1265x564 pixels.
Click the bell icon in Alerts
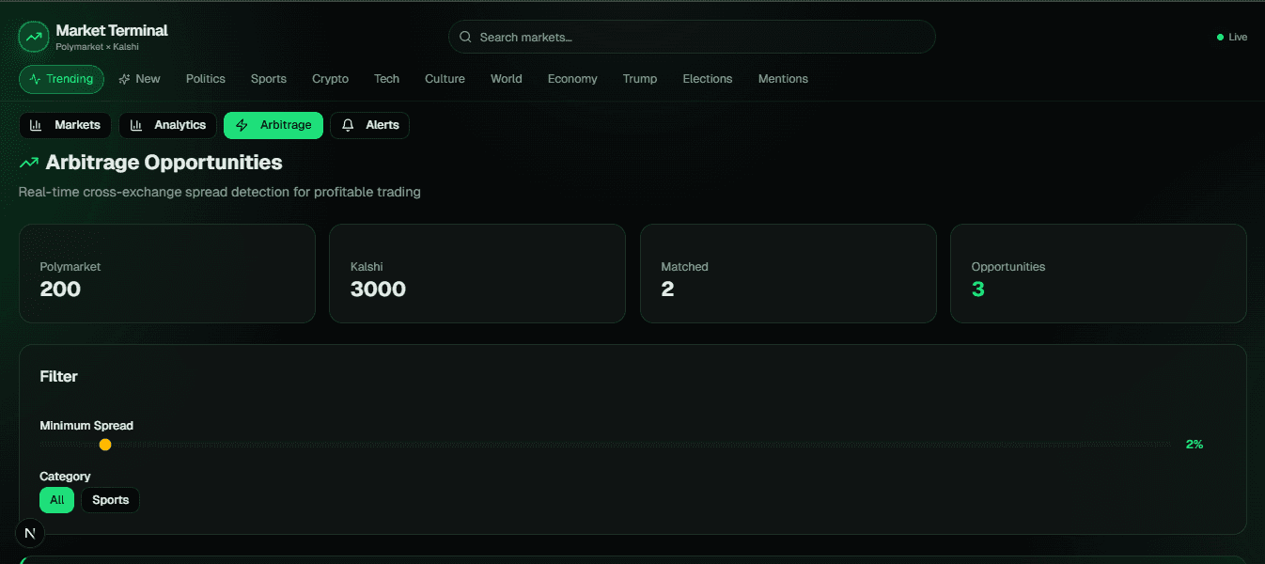tap(348, 125)
